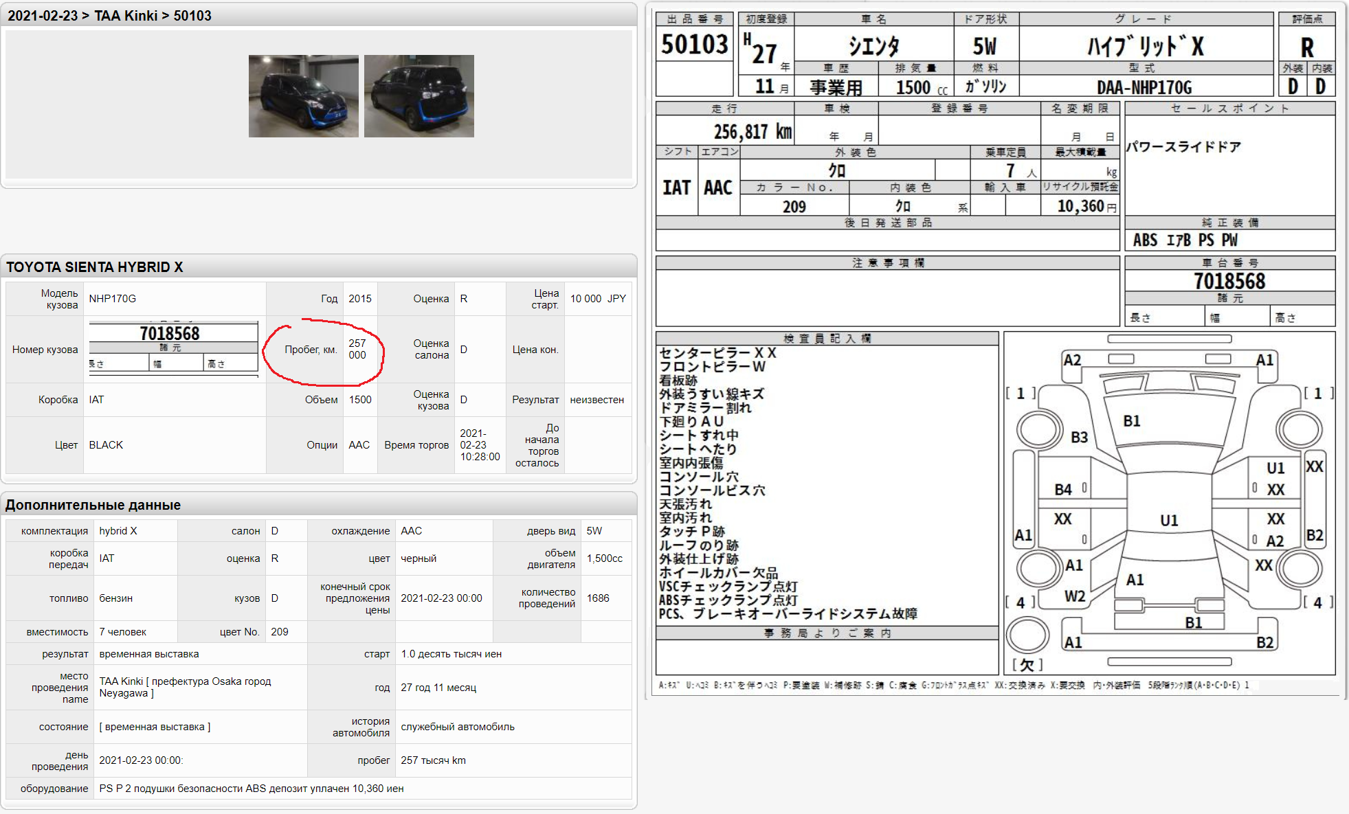Select the color value 'черный'
1349x814 pixels.
coord(419,558)
